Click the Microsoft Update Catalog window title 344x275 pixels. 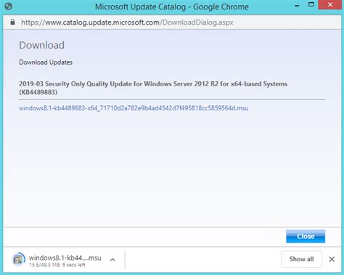(172, 7)
